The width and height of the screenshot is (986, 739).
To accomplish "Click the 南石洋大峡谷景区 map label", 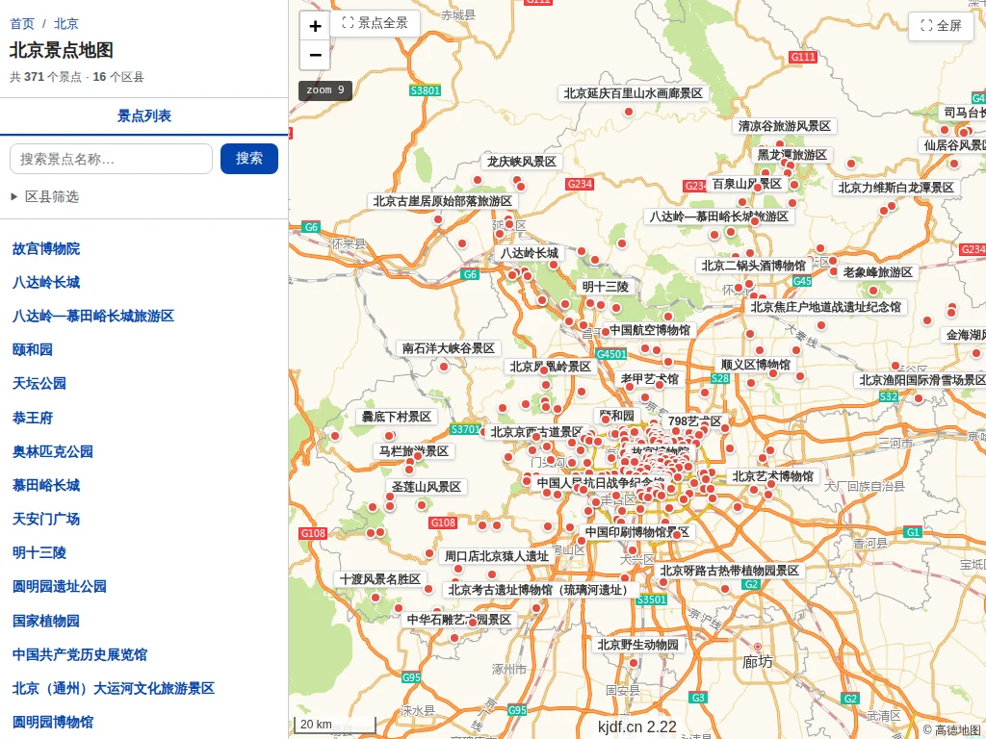I will point(449,348).
